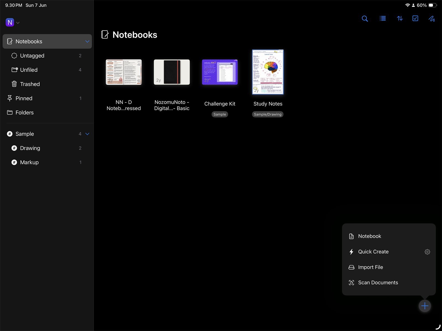Image resolution: width=442 pixels, height=331 pixels.
Task: Click the Notebooks heading icon
Action: [105, 35]
